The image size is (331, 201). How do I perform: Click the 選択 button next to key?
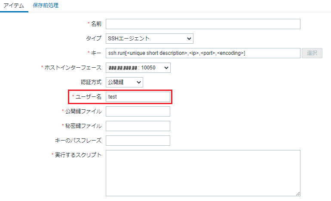coord(312,53)
